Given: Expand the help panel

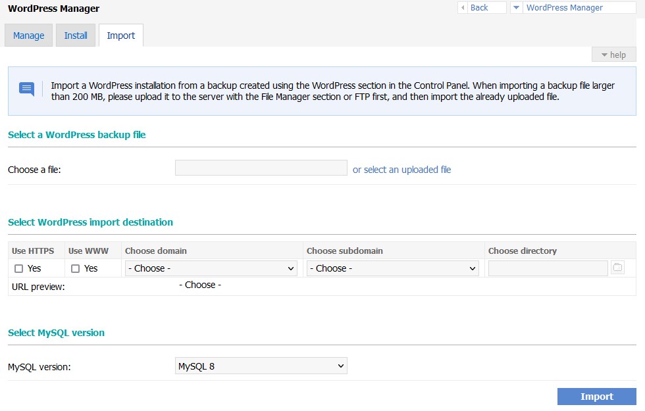Looking at the screenshot, I should click(x=613, y=55).
